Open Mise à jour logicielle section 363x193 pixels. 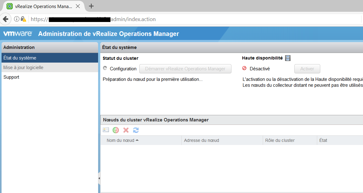(50, 68)
